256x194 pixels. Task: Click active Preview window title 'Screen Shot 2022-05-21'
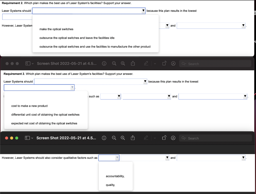click(66, 138)
